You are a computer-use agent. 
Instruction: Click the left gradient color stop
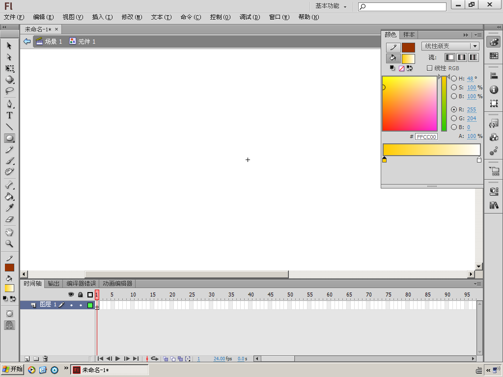384,160
